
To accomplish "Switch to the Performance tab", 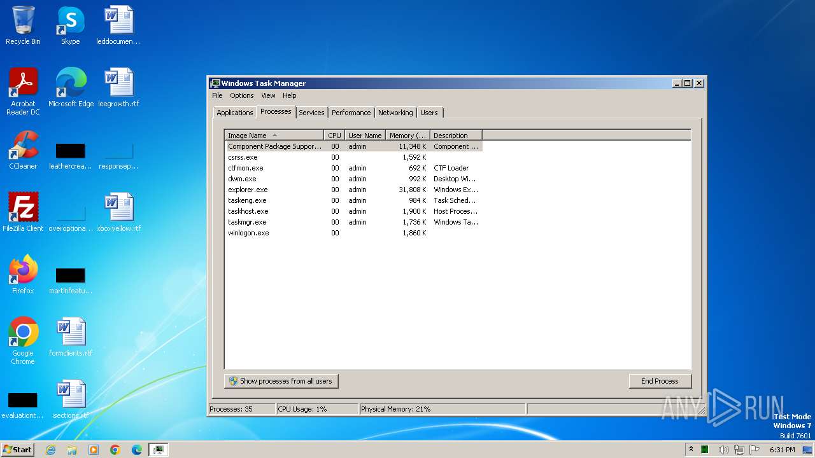I will 351,113.
